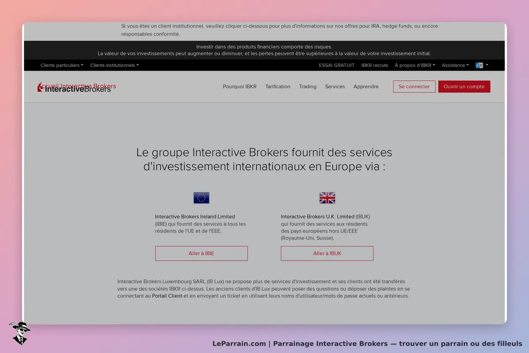Click Interactive Brokers U.K. Limited text

tap(317, 217)
